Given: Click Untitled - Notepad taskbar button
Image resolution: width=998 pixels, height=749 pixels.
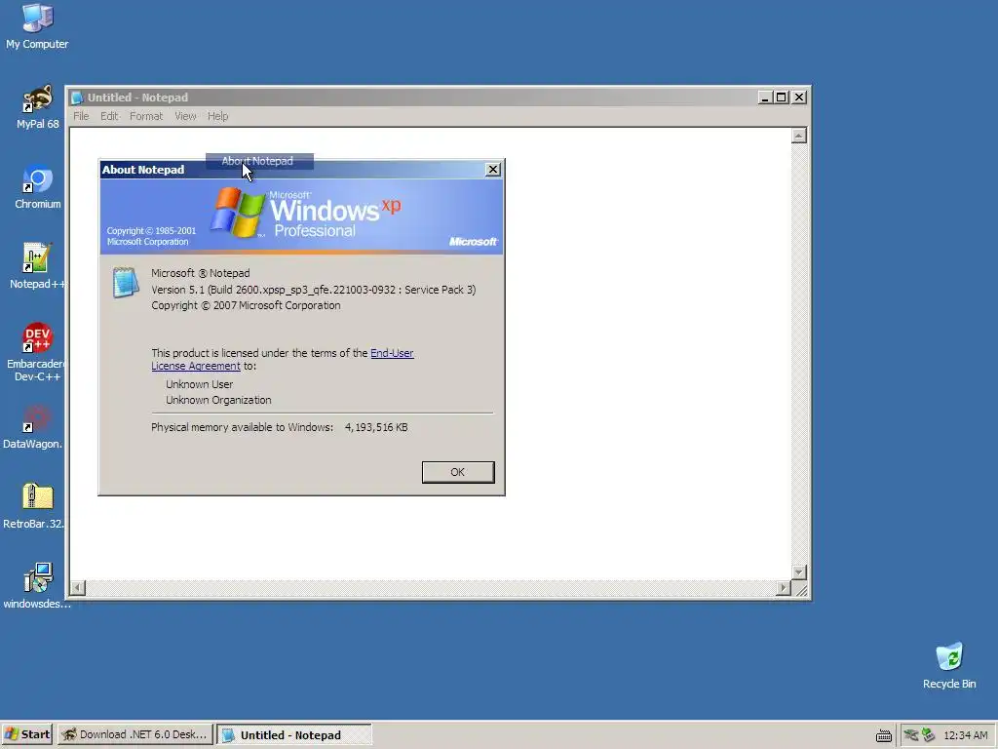Looking at the screenshot, I should coord(294,735).
